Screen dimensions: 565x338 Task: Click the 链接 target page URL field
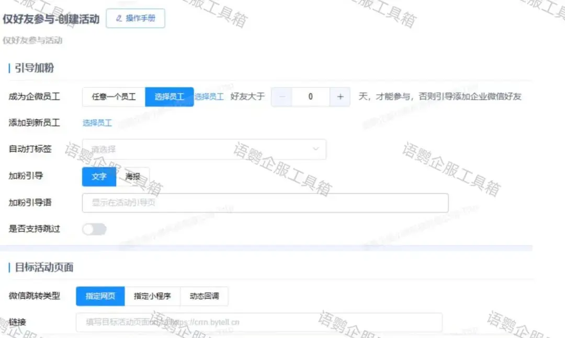click(x=259, y=322)
